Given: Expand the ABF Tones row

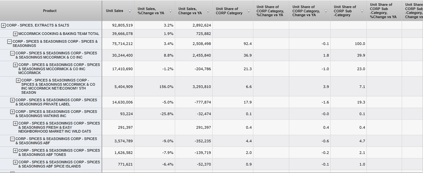Looking at the screenshot, I should (x=16, y=151).
